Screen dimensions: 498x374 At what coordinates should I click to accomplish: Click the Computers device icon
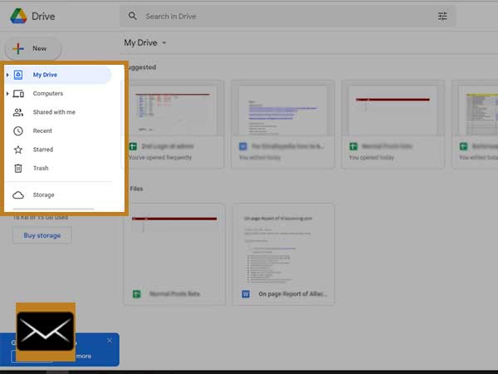coord(18,93)
